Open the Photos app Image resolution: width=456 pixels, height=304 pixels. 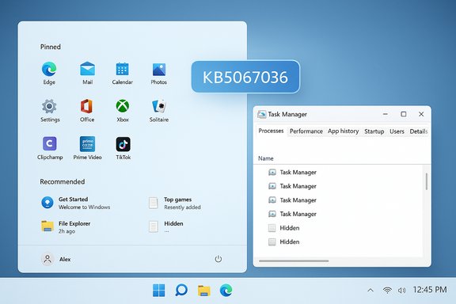click(x=159, y=73)
